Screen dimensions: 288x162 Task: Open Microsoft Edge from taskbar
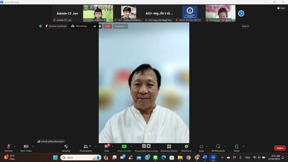click(x=164, y=157)
